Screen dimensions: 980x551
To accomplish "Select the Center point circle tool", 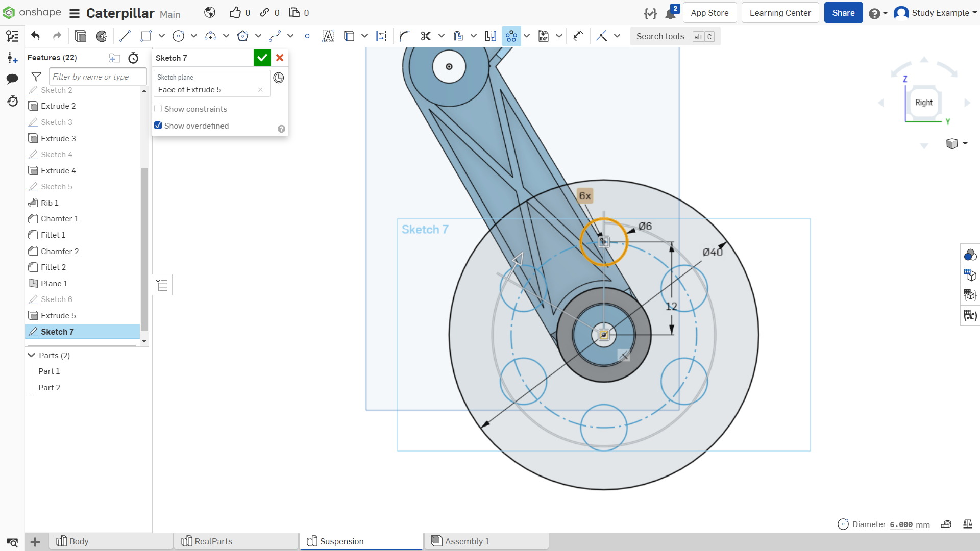I will [x=178, y=36].
